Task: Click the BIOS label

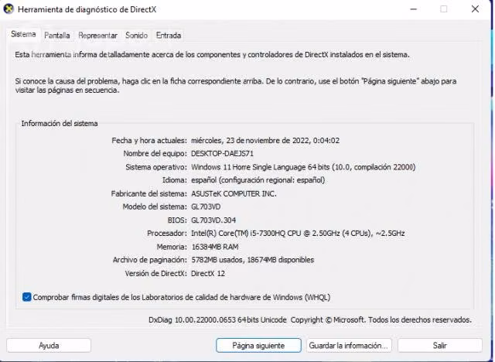Action: click(x=177, y=220)
